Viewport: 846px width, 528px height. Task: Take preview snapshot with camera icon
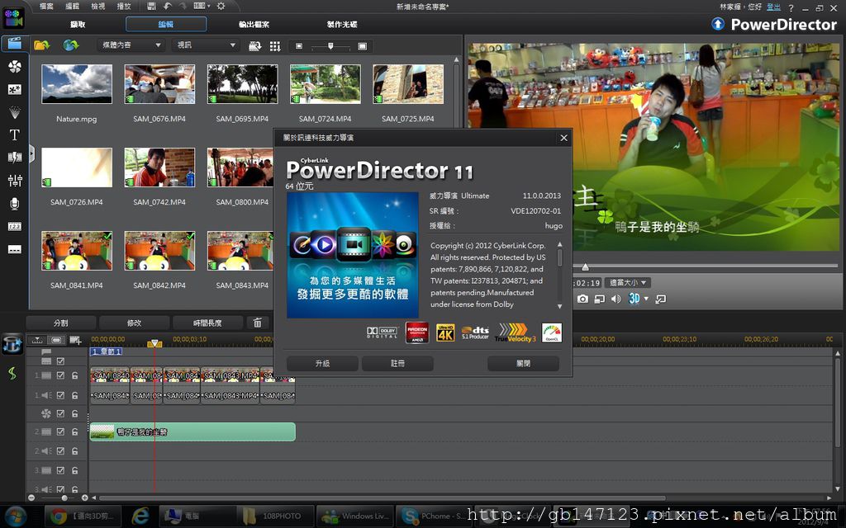[582, 299]
